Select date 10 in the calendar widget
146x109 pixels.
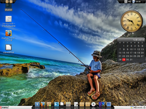131,49
